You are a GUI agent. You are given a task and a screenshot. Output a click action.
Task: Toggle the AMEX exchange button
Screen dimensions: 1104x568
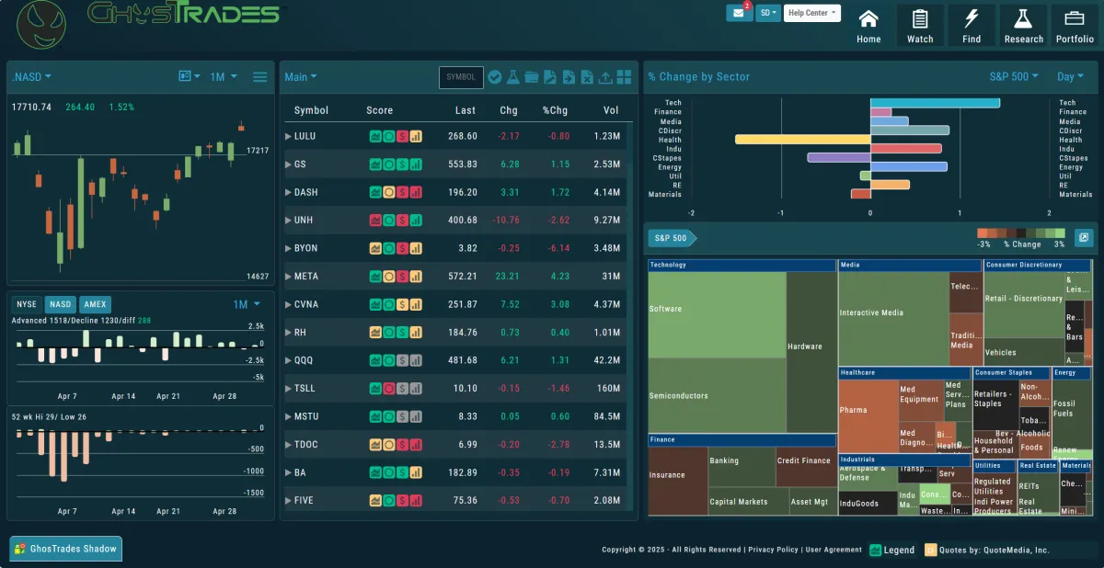tap(95, 304)
